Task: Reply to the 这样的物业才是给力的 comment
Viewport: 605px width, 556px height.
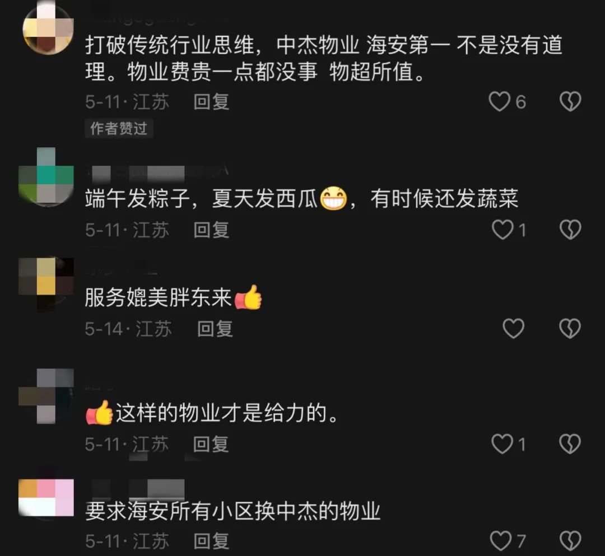Action: tap(211, 444)
